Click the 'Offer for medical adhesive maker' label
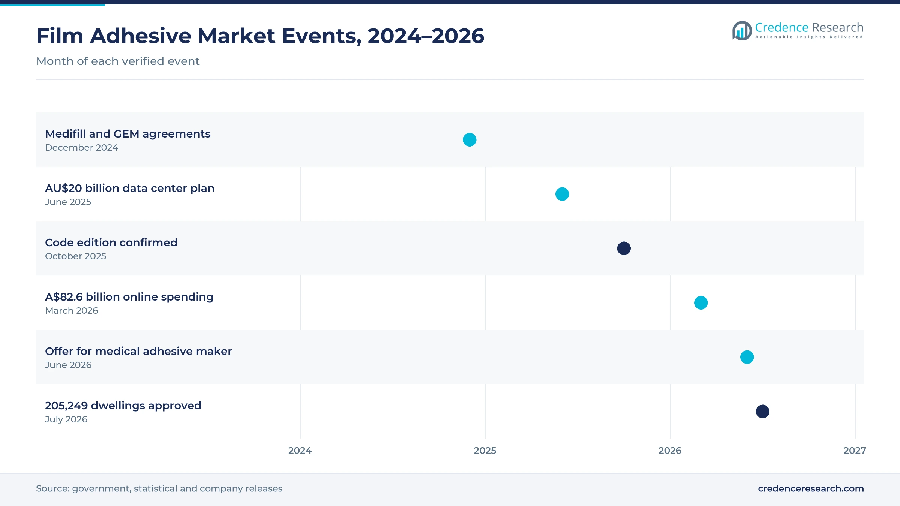 (x=138, y=351)
